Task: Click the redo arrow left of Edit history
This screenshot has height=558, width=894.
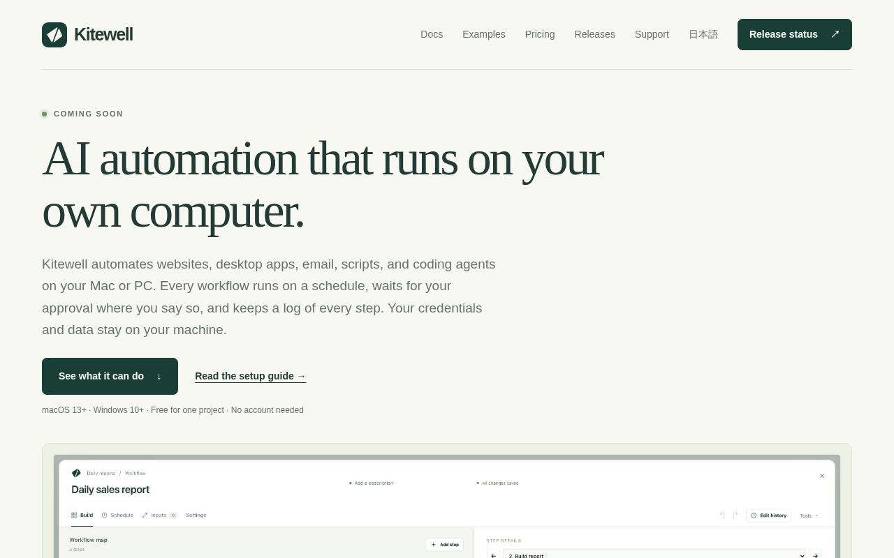Action: pos(735,515)
